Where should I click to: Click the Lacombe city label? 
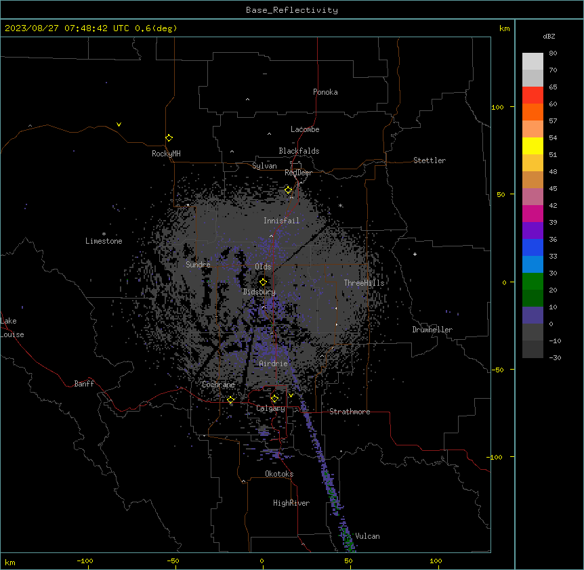click(305, 129)
